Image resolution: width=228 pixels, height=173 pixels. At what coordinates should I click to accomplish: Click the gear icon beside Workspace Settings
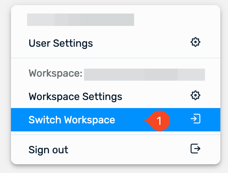(196, 96)
